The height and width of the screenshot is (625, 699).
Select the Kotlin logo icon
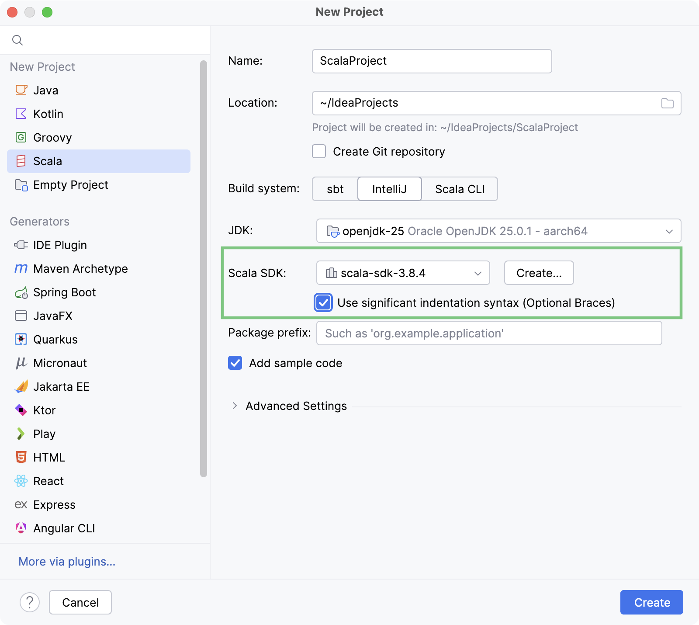21,114
